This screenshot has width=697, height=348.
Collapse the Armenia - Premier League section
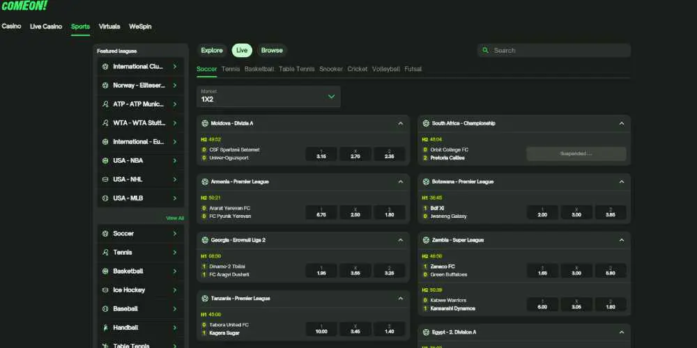(x=400, y=182)
